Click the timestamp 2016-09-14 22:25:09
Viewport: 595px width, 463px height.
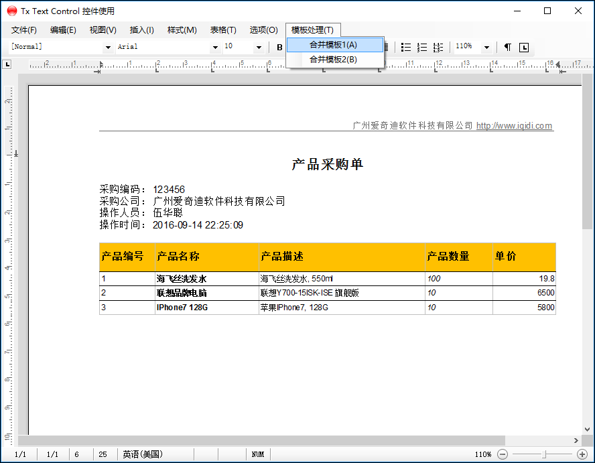tap(198, 225)
